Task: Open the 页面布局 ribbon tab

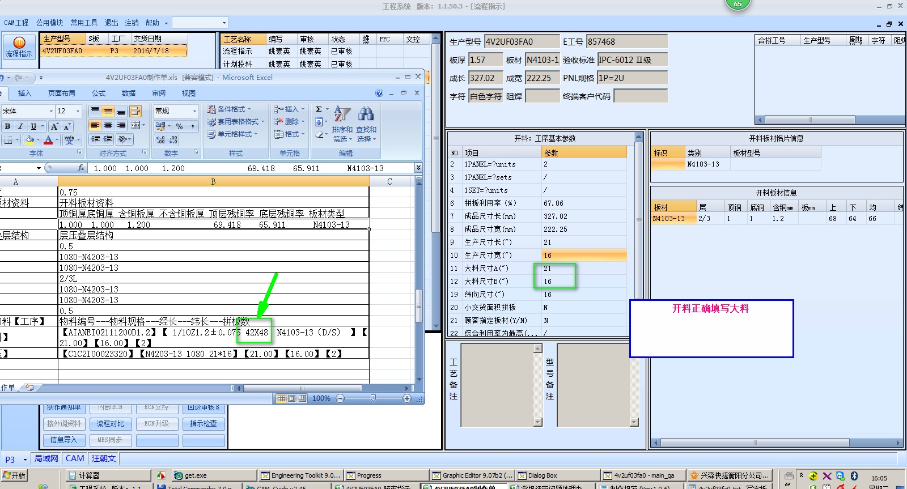Action: point(62,93)
